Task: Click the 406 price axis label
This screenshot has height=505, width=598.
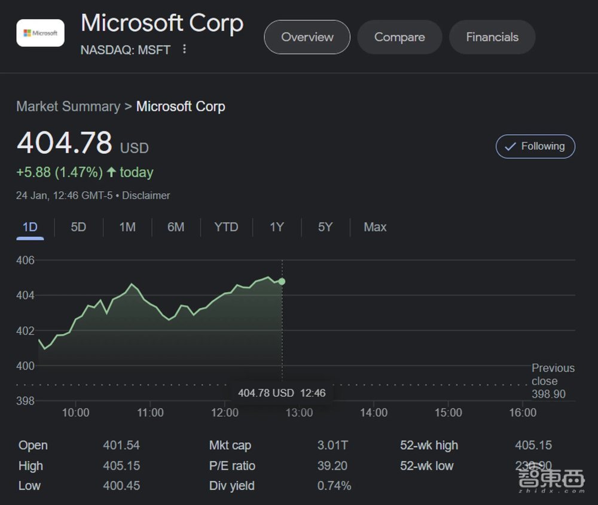Action: point(25,260)
